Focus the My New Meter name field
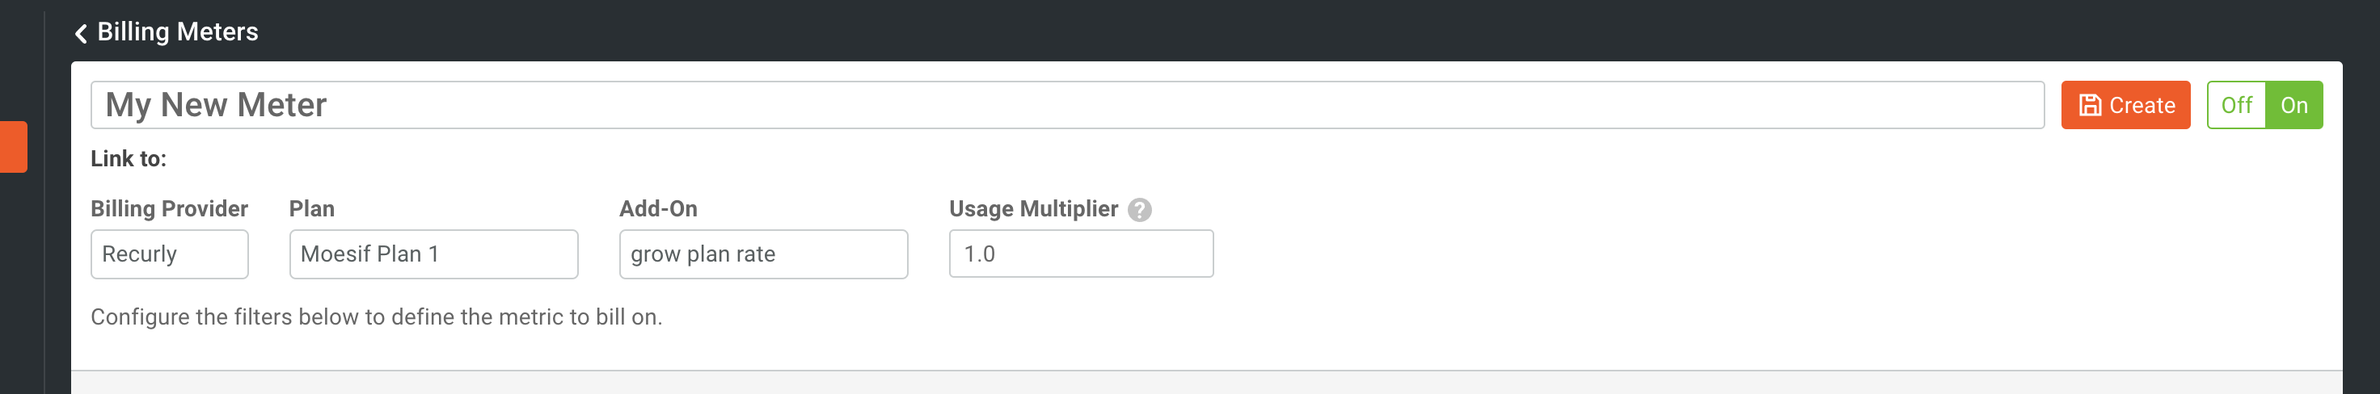2380x394 pixels. (x=1067, y=105)
